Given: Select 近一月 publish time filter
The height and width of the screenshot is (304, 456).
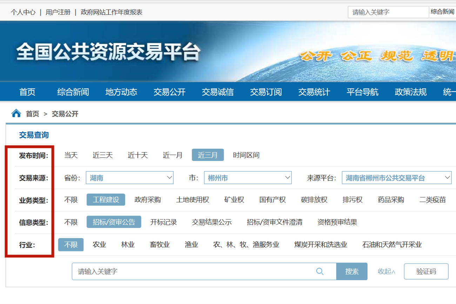Looking at the screenshot, I should (x=173, y=155).
